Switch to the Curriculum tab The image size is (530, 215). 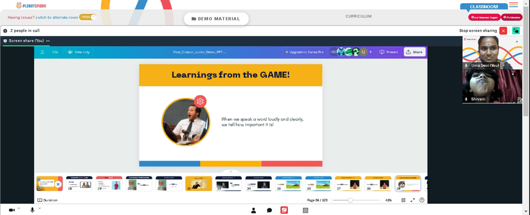coord(359,16)
